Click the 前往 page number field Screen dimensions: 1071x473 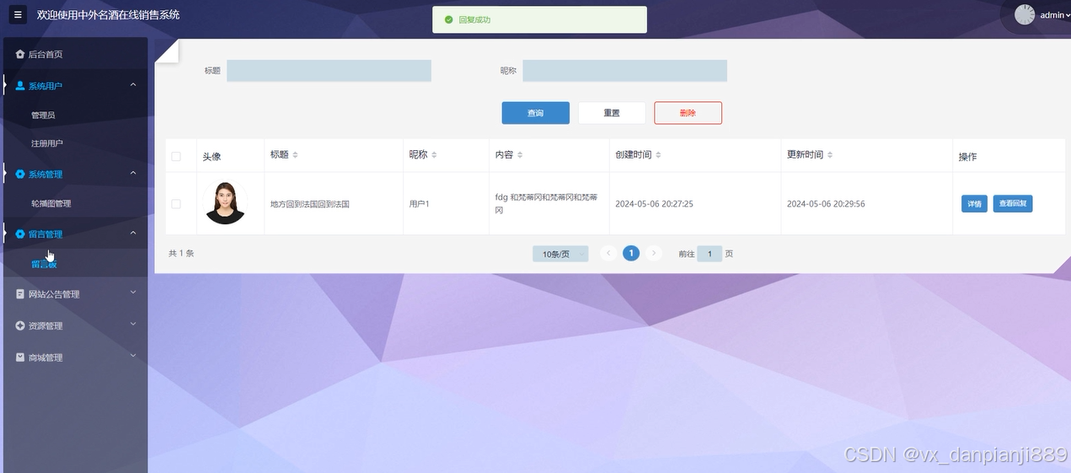tap(710, 254)
